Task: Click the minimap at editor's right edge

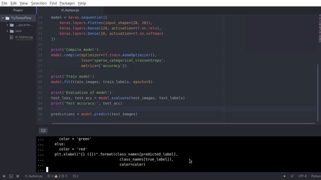Action: pyautogui.click(x=320, y=28)
